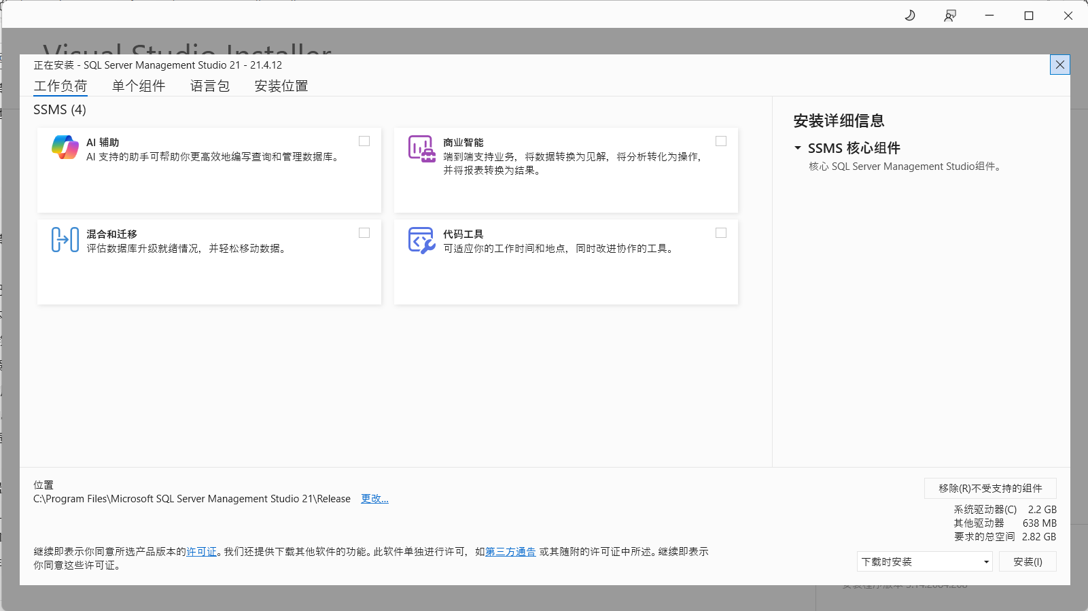
Task: Switch to the 安装位置 tab
Action: [x=281, y=86]
